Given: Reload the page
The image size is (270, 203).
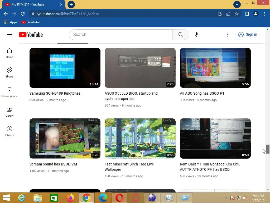Looking at the screenshot, I should 23,14.
